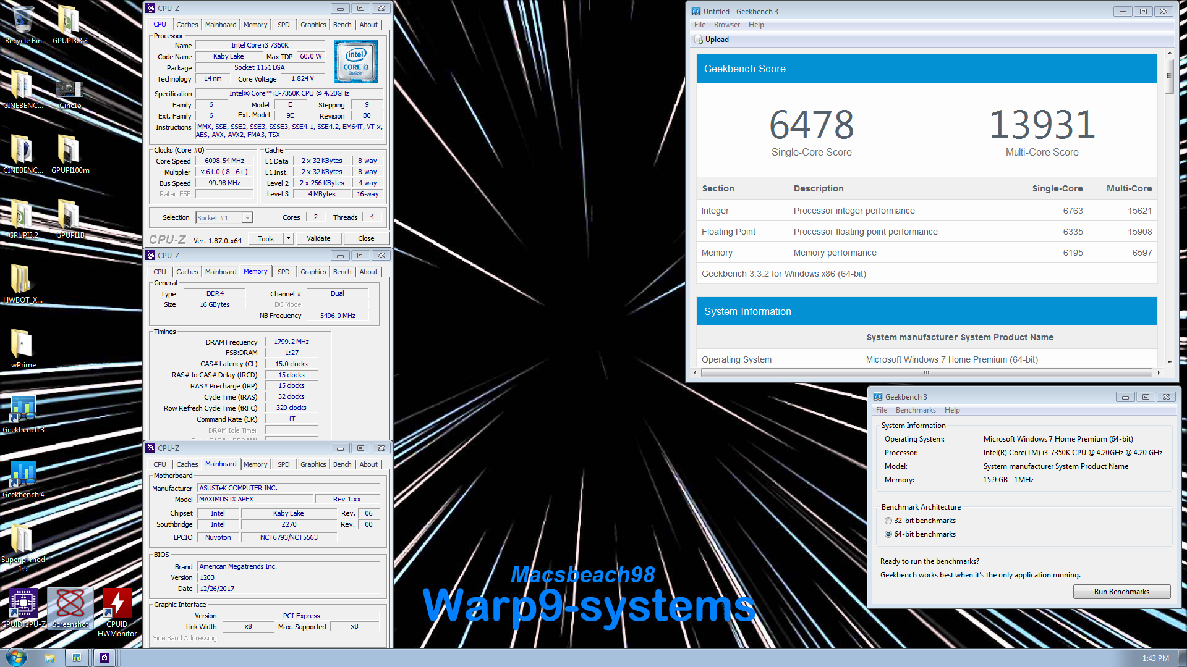Click the Intel Core i3 logo badge
Screen dimensions: 1187x667
[x=355, y=62]
